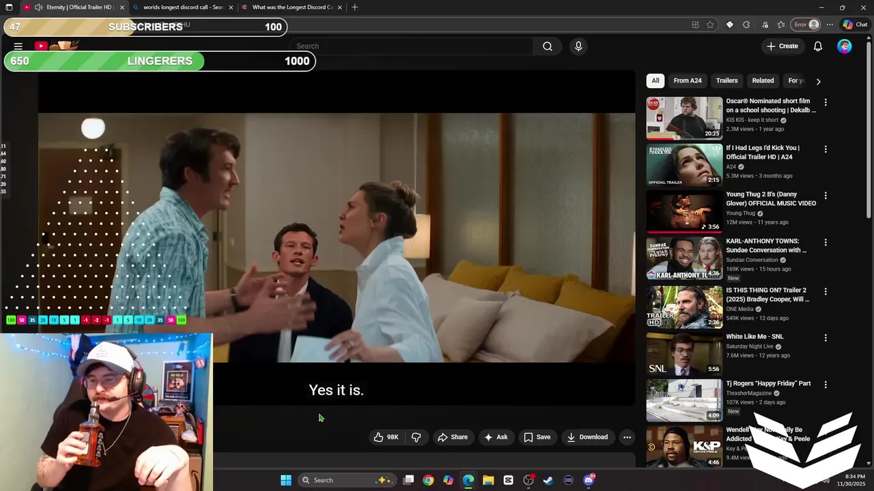Viewport: 874px width, 491px height.
Task: Open the Young Thug 2 B's thumbnail
Action: coord(684,211)
